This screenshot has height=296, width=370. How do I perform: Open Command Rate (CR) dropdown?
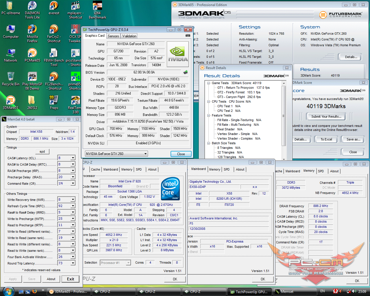pos(73,183)
